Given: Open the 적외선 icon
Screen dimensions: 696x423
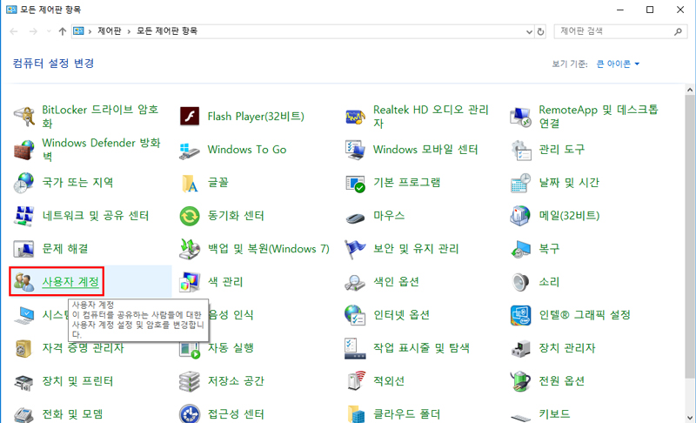Looking at the screenshot, I should (355, 381).
